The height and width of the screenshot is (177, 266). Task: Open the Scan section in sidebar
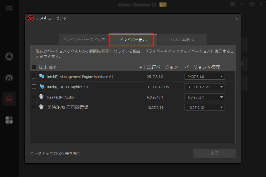coord(9,56)
